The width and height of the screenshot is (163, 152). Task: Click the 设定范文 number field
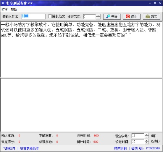point(89,17)
